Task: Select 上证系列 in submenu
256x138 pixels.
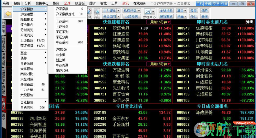Action: [x=67, y=21]
